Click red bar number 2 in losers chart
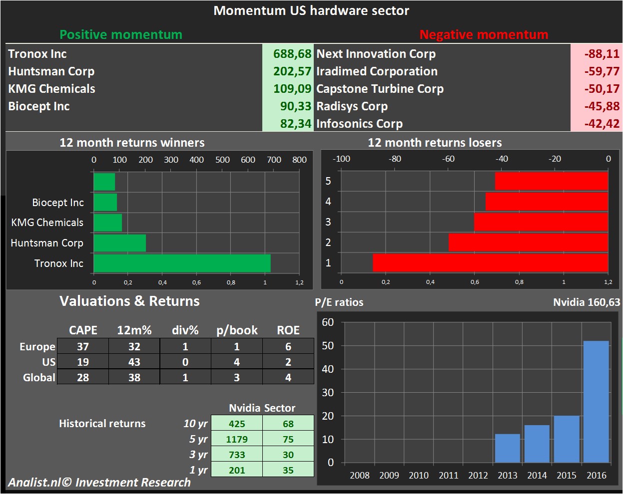This screenshot has width=623, height=494. 529,242
